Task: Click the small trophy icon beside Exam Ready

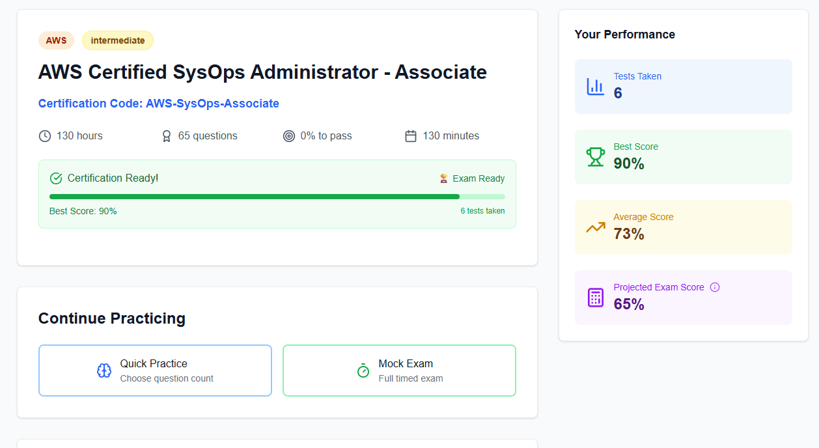Action: pyautogui.click(x=444, y=178)
